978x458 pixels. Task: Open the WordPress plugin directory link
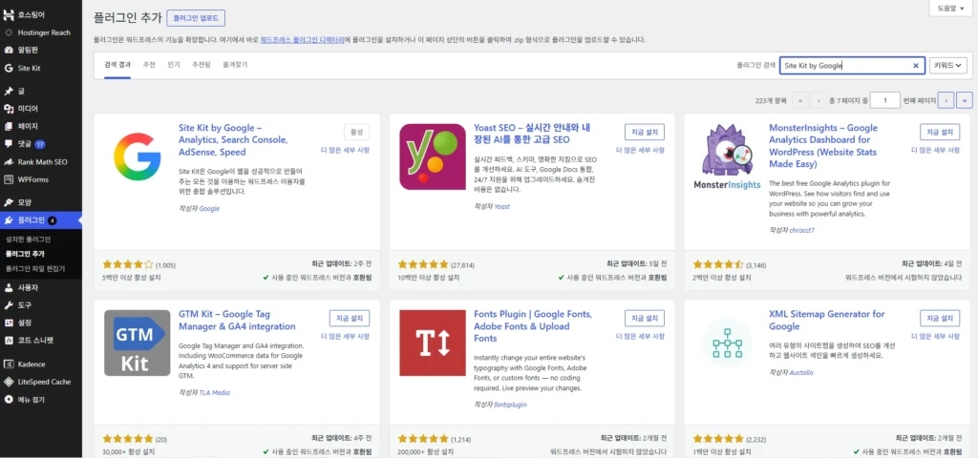pos(302,39)
